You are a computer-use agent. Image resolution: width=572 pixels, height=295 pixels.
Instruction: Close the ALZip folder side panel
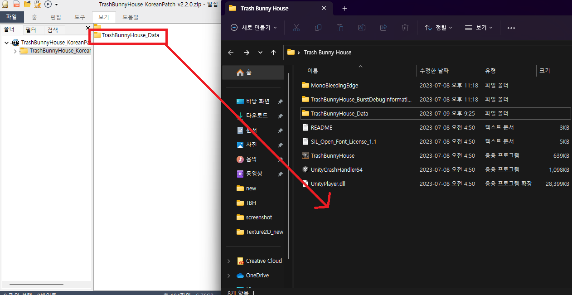[88, 28]
